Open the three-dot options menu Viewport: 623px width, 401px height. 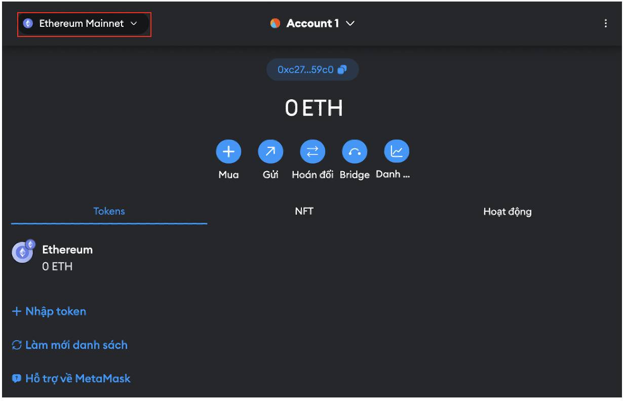coord(605,23)
